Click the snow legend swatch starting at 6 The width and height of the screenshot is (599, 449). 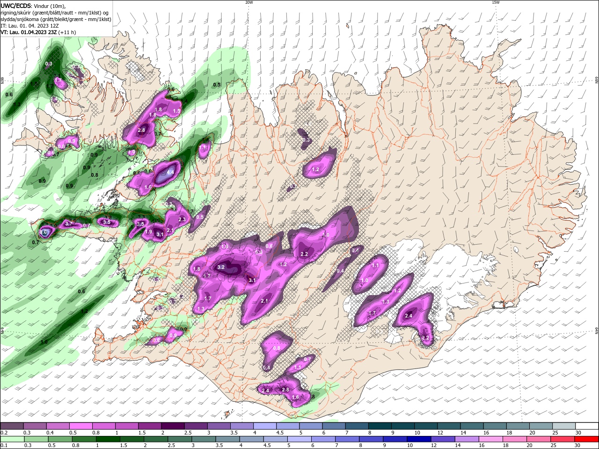[x=334, y=426]
